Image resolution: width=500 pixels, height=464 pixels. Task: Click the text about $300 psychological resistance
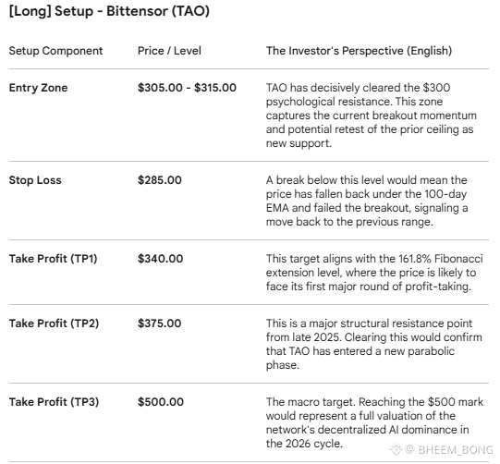[x=372, y=116]
